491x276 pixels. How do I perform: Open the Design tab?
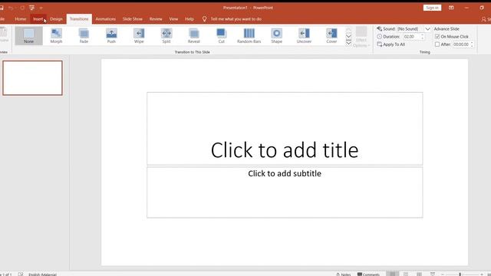tap(56, 19)
